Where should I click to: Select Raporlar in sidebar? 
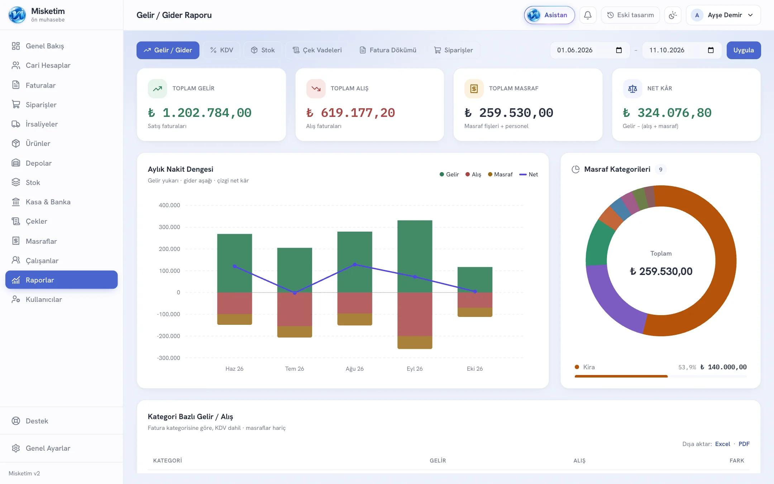(x=62, y=280)
